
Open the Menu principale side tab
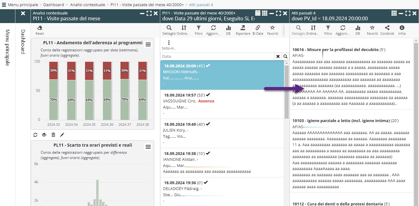click(8, 48)
